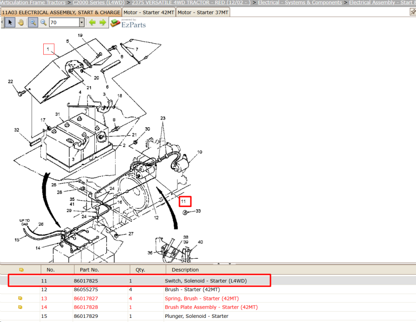The width and height of the screenshot is (416, 322).
Task: Switch to Motor - Starter 42MT tab
Action: point(149,12)
